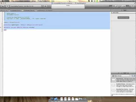This screenshot has width=136, height=102.
Task: Open the Organizer window icon
Action: click(x=133, y=6)
